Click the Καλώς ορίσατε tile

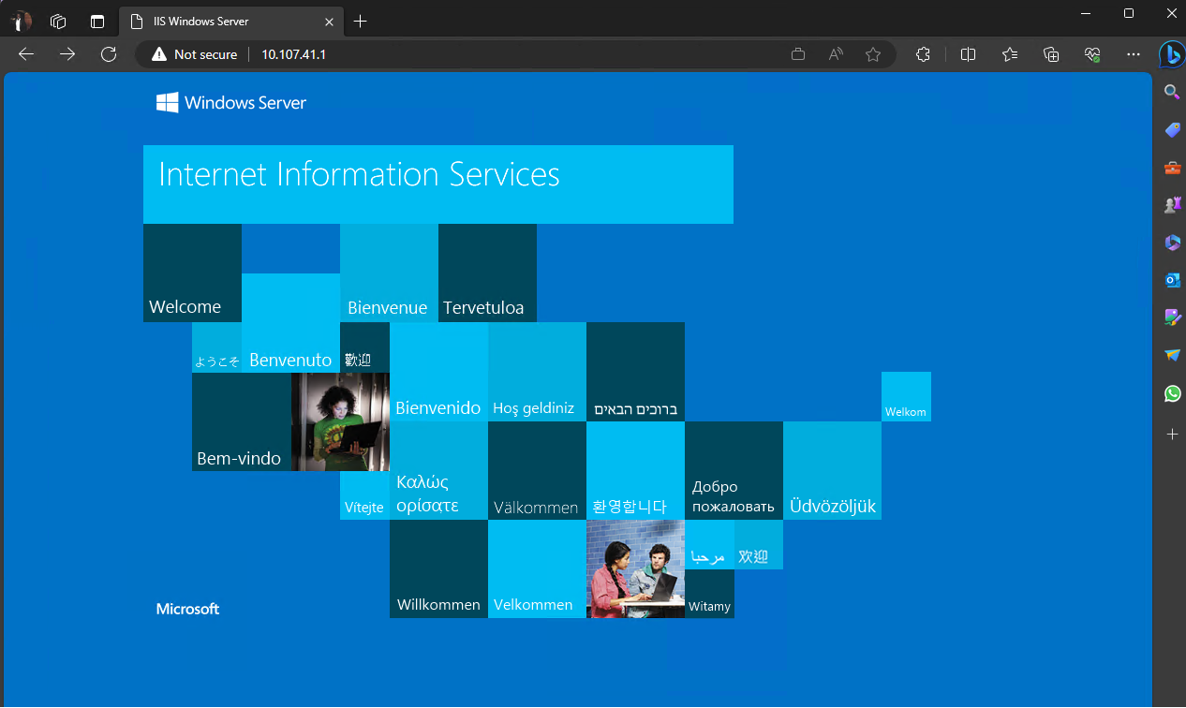[438, 470]
